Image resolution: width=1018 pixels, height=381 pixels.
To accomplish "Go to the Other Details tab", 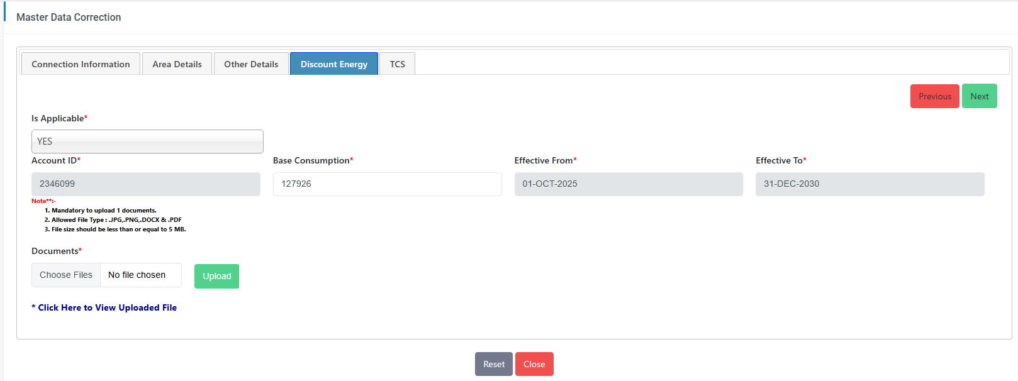I will click(251, 64).
